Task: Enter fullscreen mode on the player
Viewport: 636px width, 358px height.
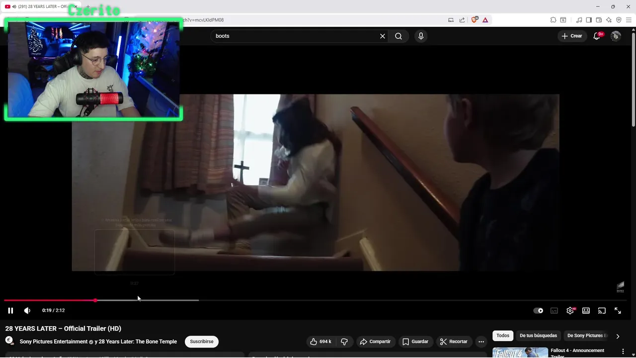Action: 618,310
